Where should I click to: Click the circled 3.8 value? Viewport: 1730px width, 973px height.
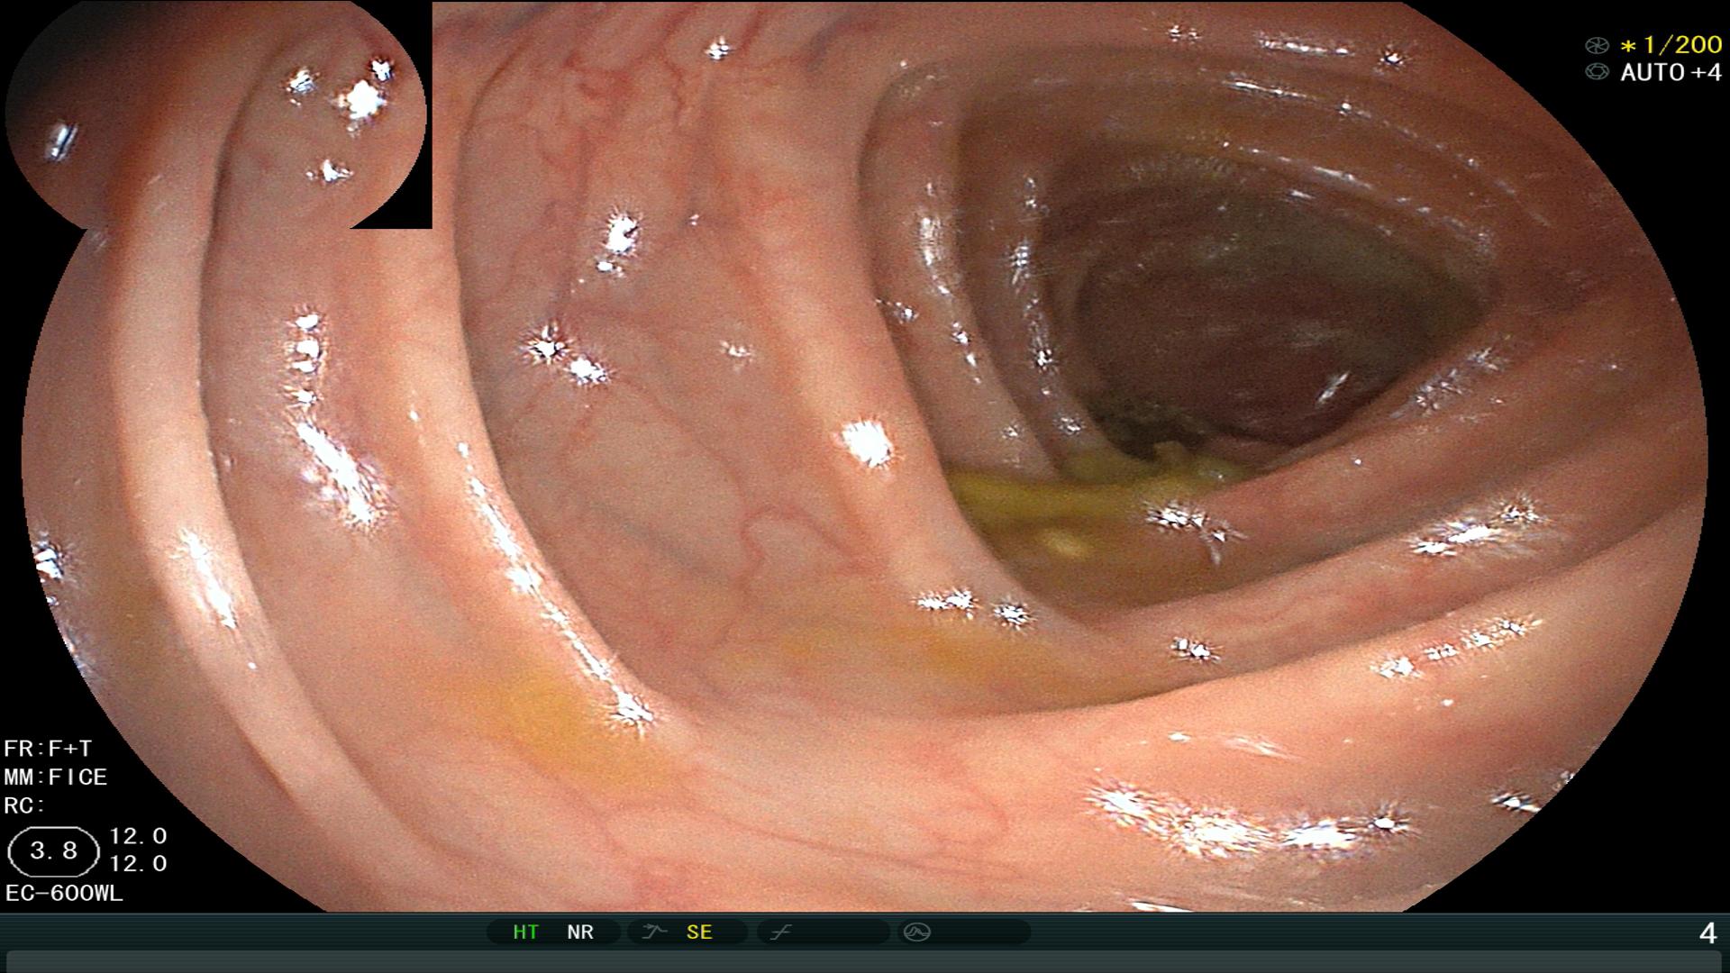(53, 851)
